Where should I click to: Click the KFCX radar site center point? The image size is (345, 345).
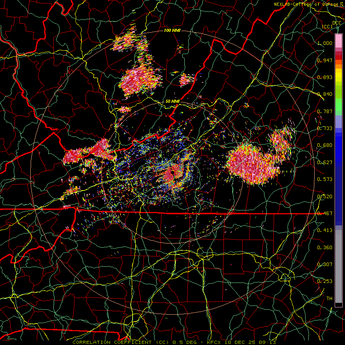(173, 172)
